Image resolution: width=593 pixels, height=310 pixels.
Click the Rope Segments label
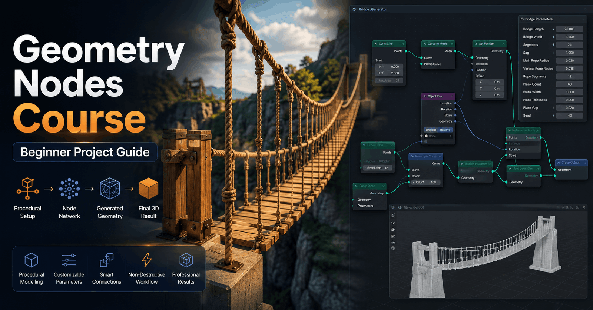pos(534,76)
